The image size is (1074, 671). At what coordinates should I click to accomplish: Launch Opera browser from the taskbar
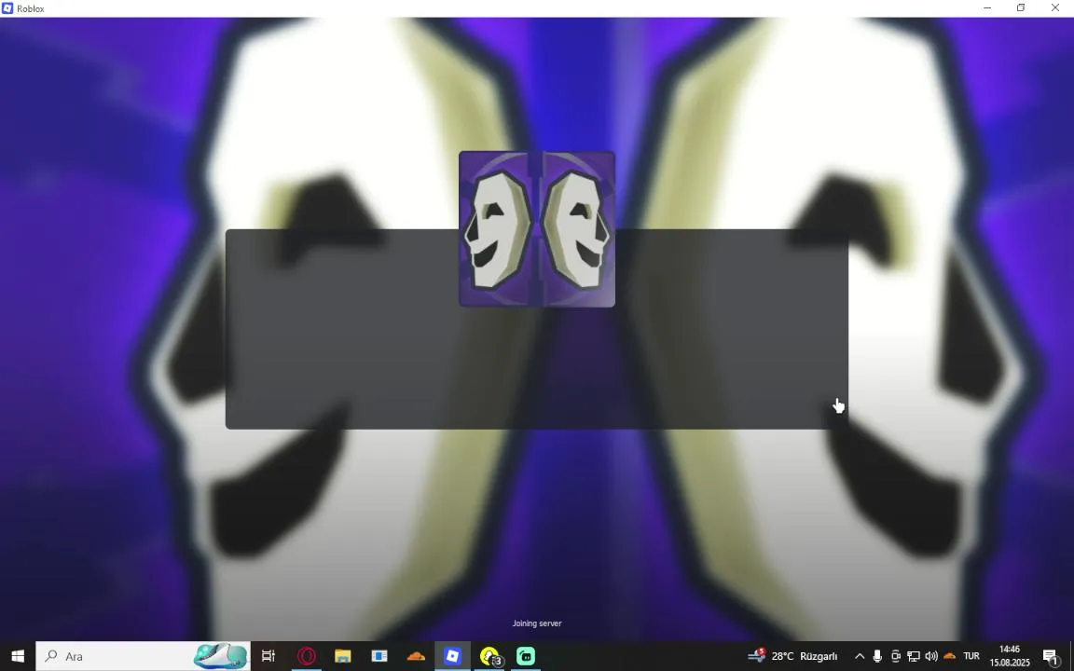point(306,656)
